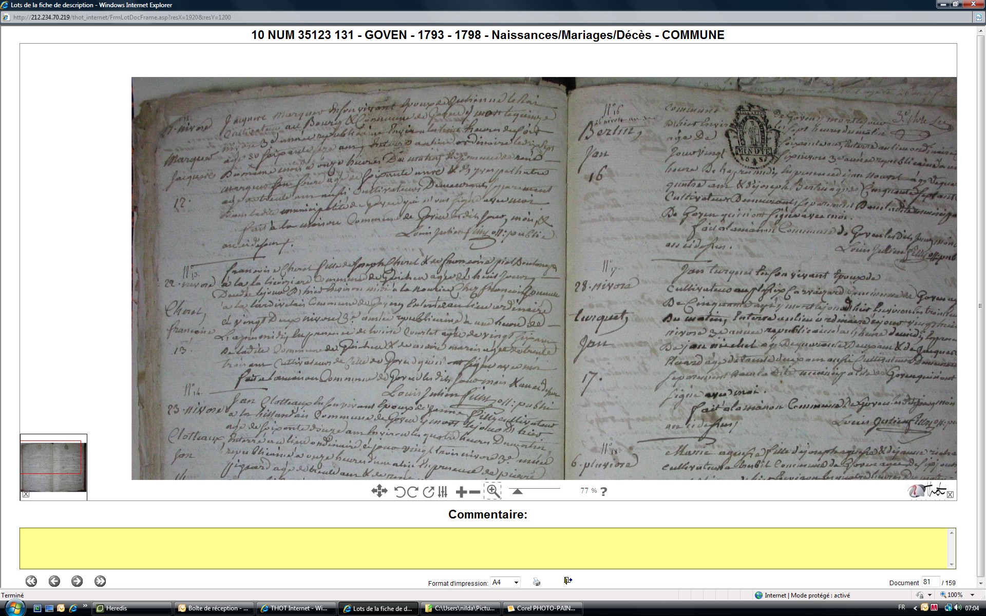Open the viewer help question mark
The height and width of the screenshot is (616, 986).
point(603,491)
